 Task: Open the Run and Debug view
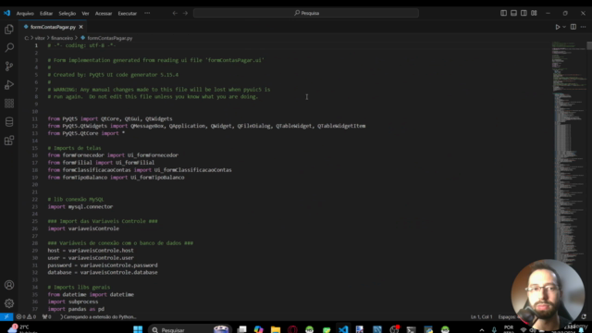click(x=9, y=84)
